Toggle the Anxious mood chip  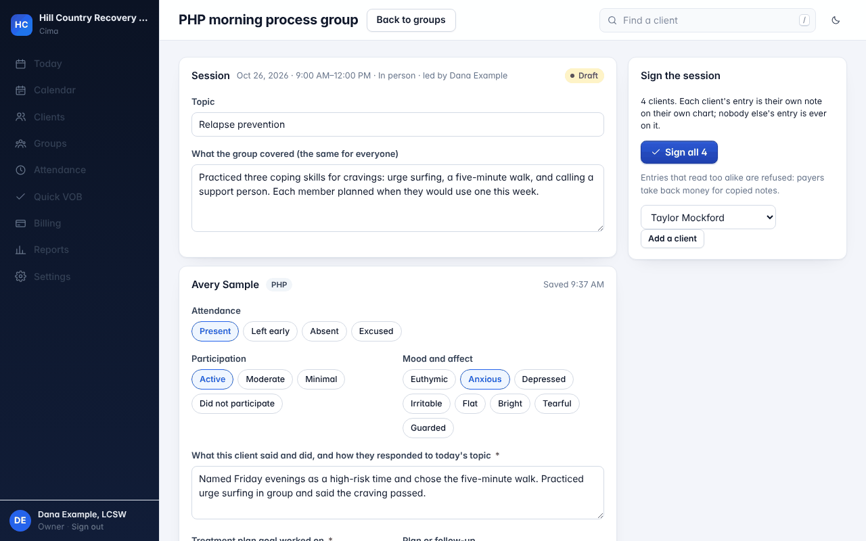point(485,379)
